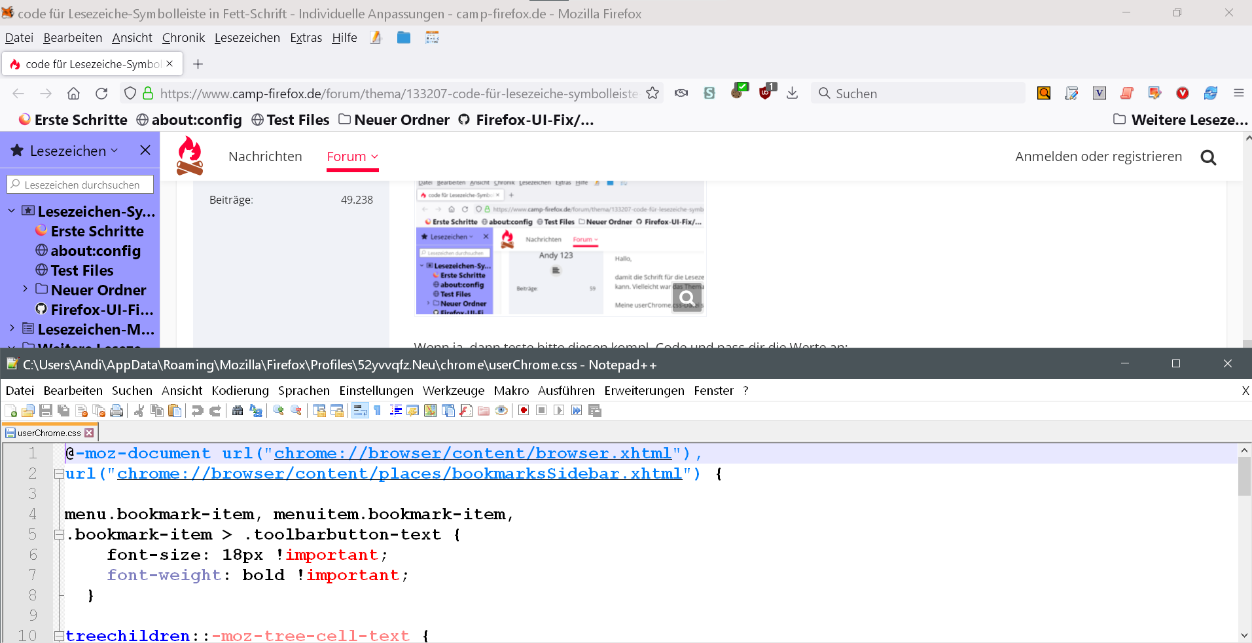The image size is (1252, 643).
Task: Open the Kodierung menu in Notepad++
Action: pyautogui.click(x=240, y=391)
